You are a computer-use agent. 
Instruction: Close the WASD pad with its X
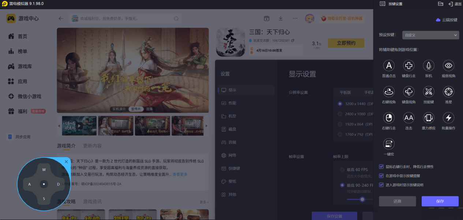[66, 162]
